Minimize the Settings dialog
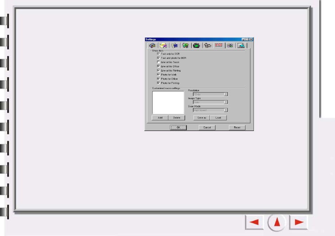Screen dimensions: 335x236 (243, 40)
